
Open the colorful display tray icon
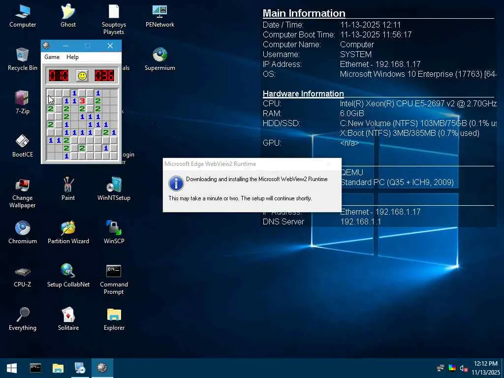click(x=452, y=368)
